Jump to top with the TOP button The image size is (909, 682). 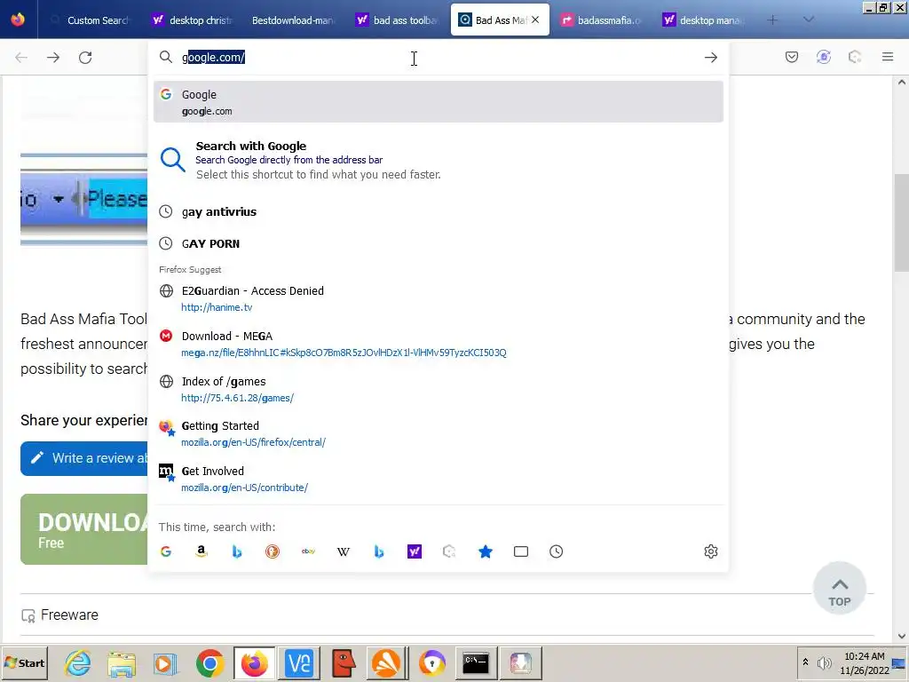coord(840,588)
